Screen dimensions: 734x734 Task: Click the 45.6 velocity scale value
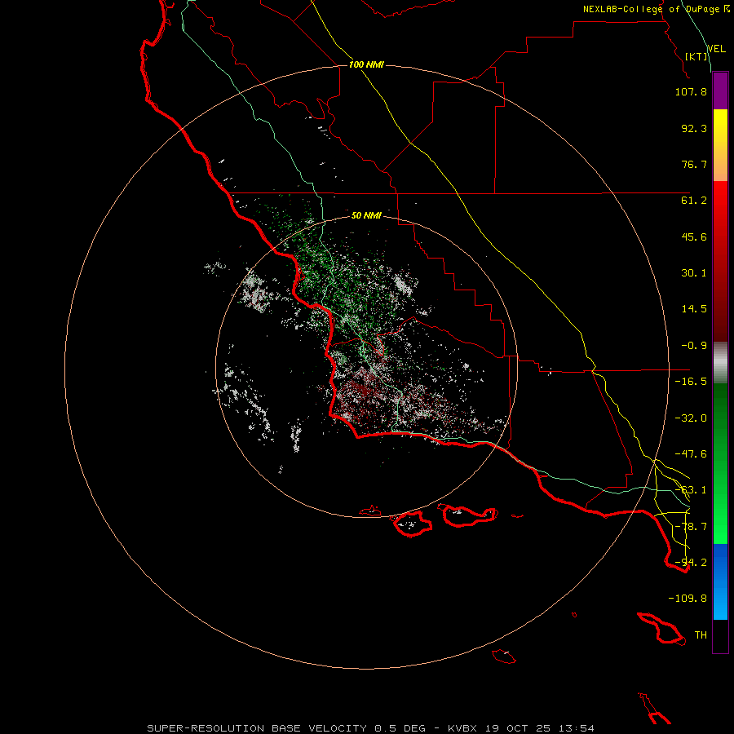click(x=694, y=237)
